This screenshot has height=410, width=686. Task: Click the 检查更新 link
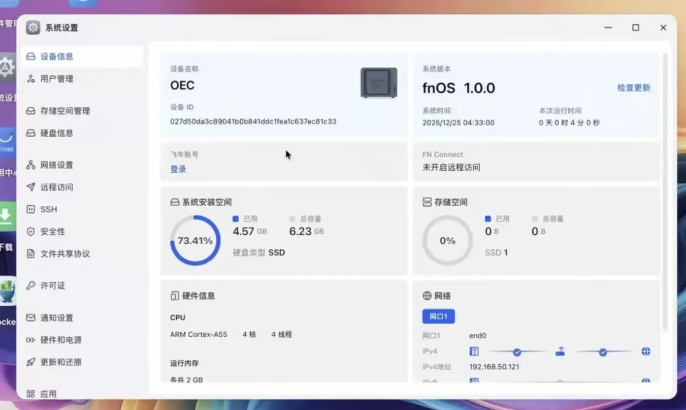click(633, 88)
